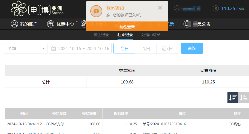Dismiss the 账务通知 notification popup
The height and width of the screenshot is (134, 249).
[160, 8]
